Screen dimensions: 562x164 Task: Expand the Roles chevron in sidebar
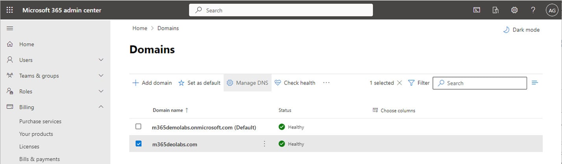click(x=101, y=91)
